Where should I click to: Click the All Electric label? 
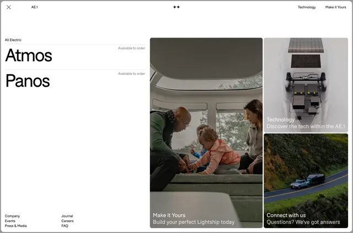13,40
